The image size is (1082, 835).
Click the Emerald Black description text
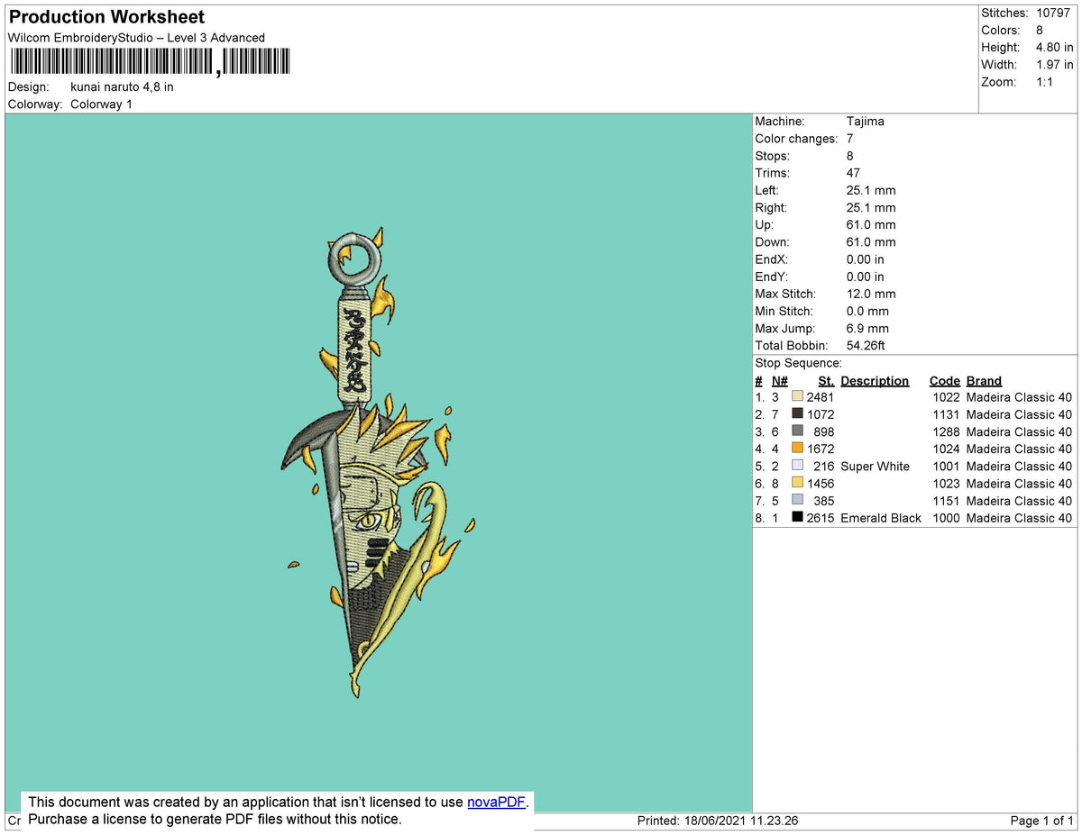(881, 518)
